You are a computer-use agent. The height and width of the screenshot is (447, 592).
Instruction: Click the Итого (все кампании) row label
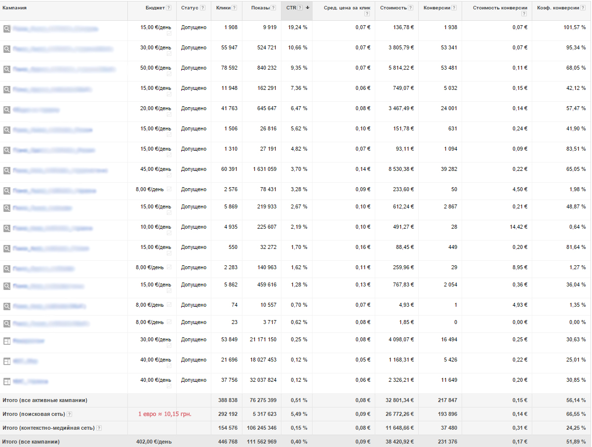[31, 442]
